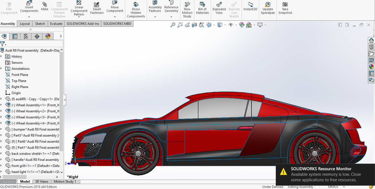Screen dimensions: 375x189
Task: Switch to the Evaluate ribbon tab
Action: [x=56, y=23]
